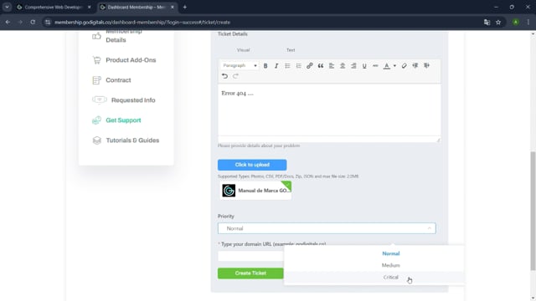Click the resize handle of the text area
The image size is (536, 301).
[x=438, y=140]
